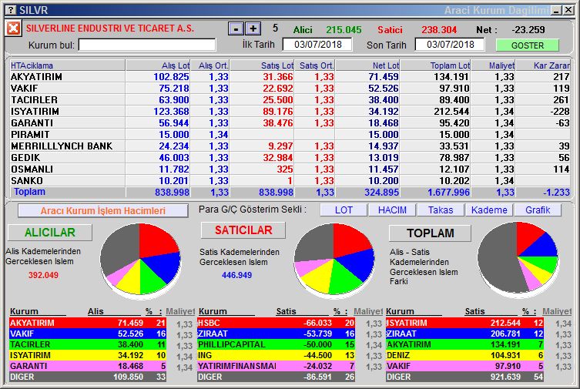Select the TACIRLER row in top table
The image size is (580, 389).
coord(290,100)
